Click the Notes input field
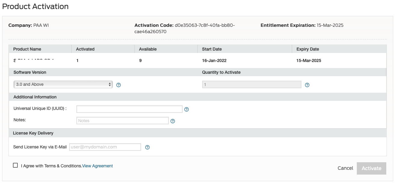Image resolution: width=395 pixels, height=183 pixels. [122, 120]
